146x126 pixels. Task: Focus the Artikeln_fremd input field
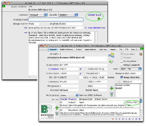pos(56,19)
